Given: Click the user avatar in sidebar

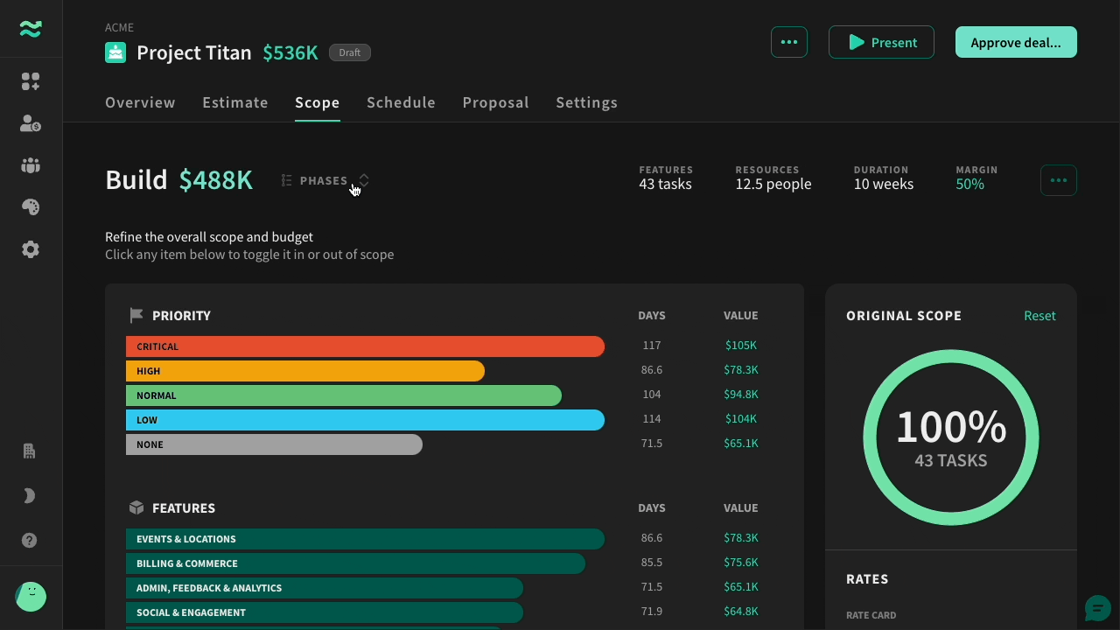Looking at the screenshot, I should pos(31,597).
